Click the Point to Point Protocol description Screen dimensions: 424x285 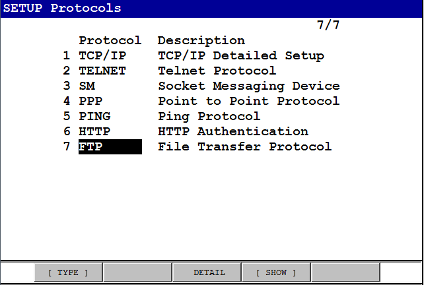pyautogui.click(x=249, y=101)
